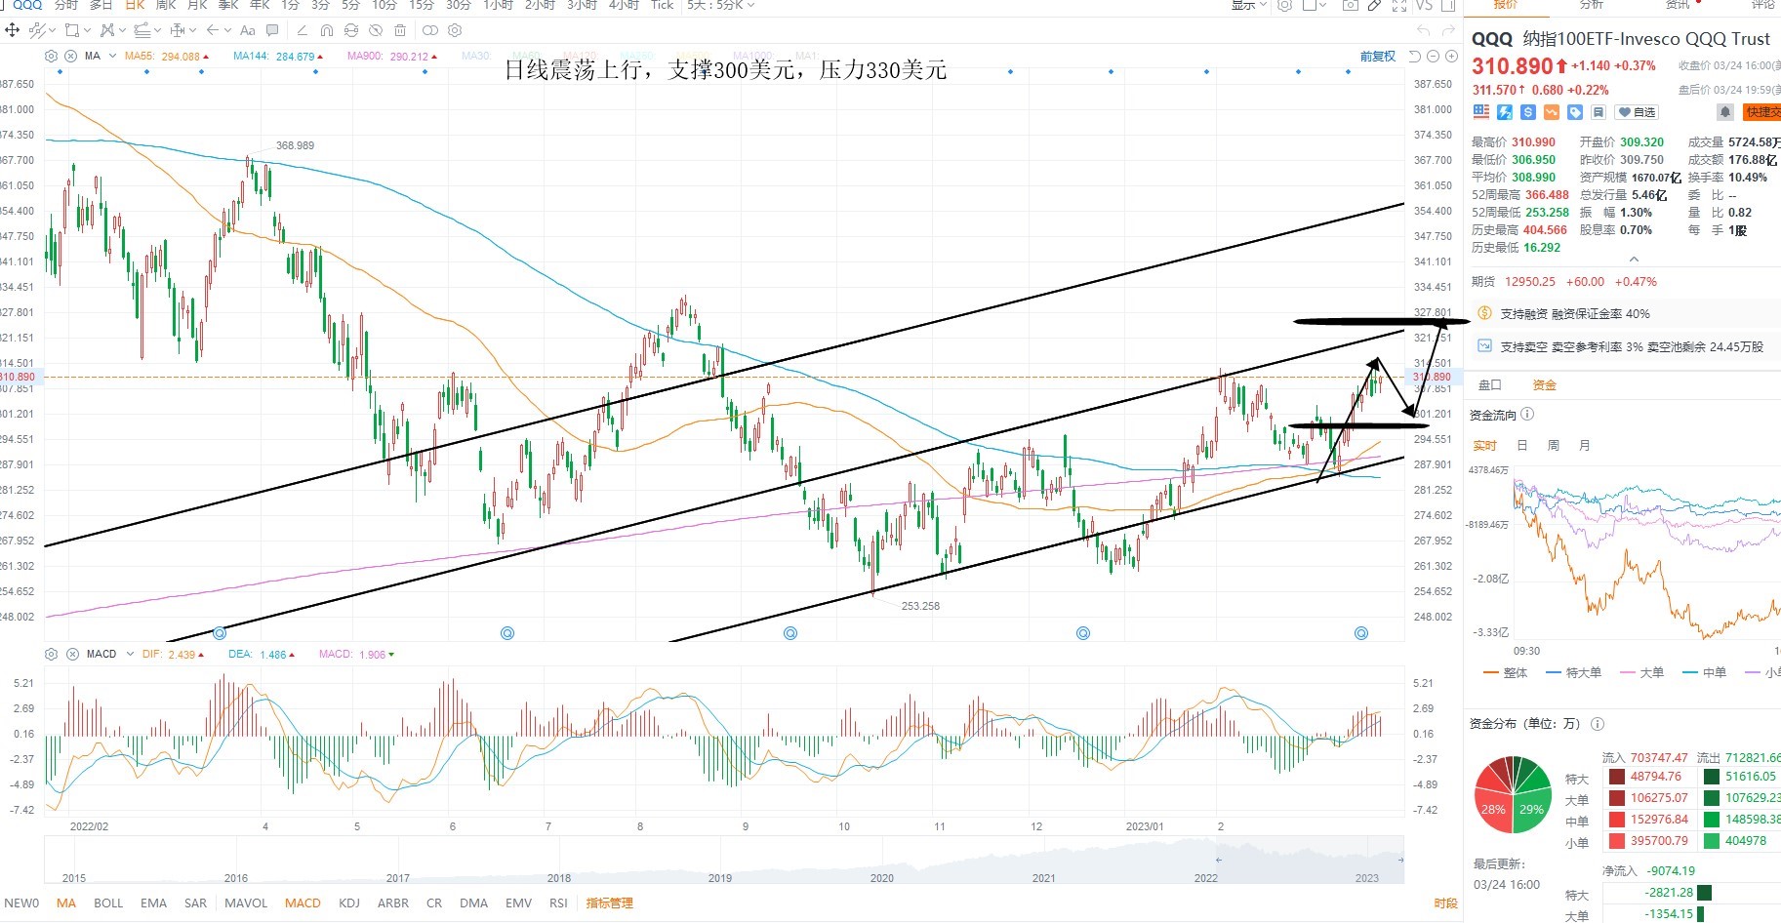Remove the MACD indicator with X icon
The height and width of the screenshot is (923, 1781).
tap(72, 654)
